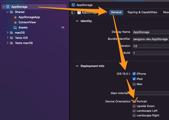Select the Tests iOS folder icon
The width and height of the screenshot is (169, 120).
point(11,38)
